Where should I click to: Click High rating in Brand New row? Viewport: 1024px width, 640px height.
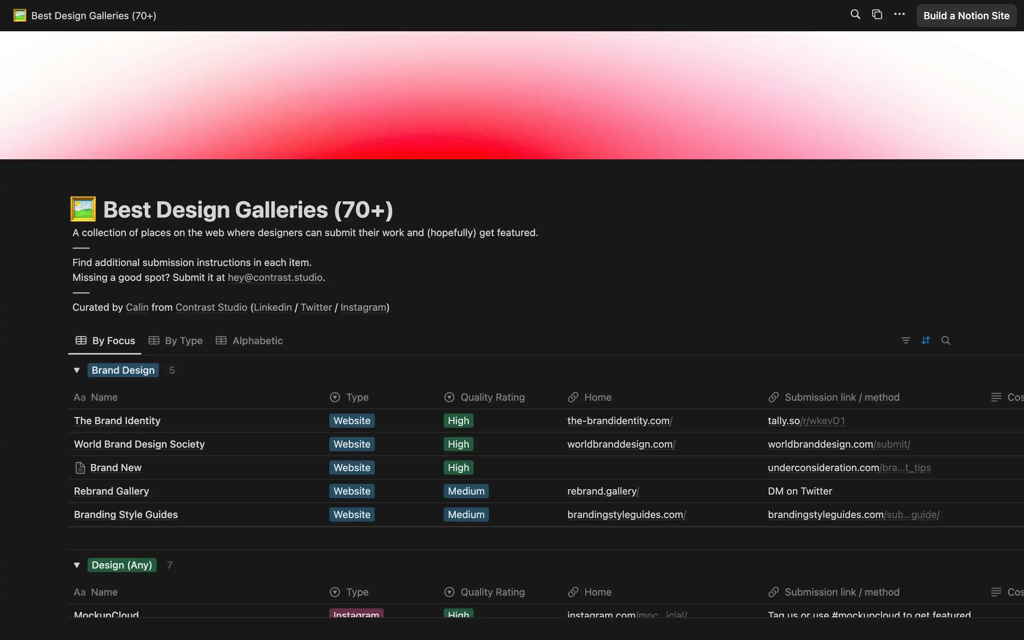(x=458, y=468)
